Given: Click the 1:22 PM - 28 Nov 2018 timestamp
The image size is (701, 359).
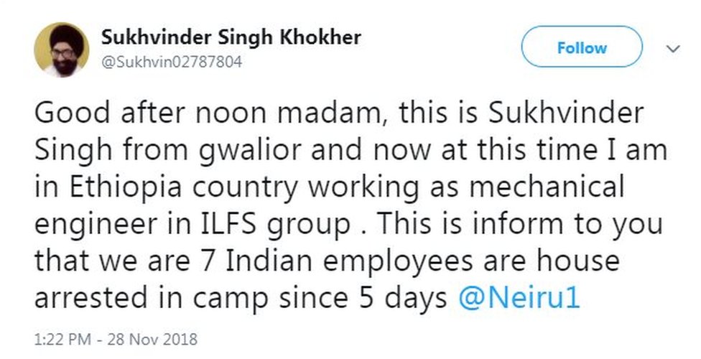Looking at the screenshot, I should click(x=115, y=338).
